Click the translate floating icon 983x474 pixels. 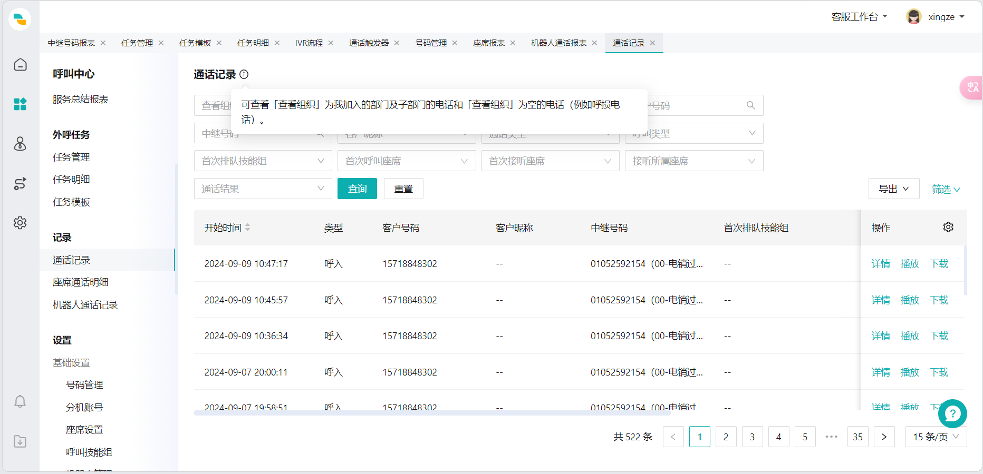pyautogui.click(x=972, y=87)
